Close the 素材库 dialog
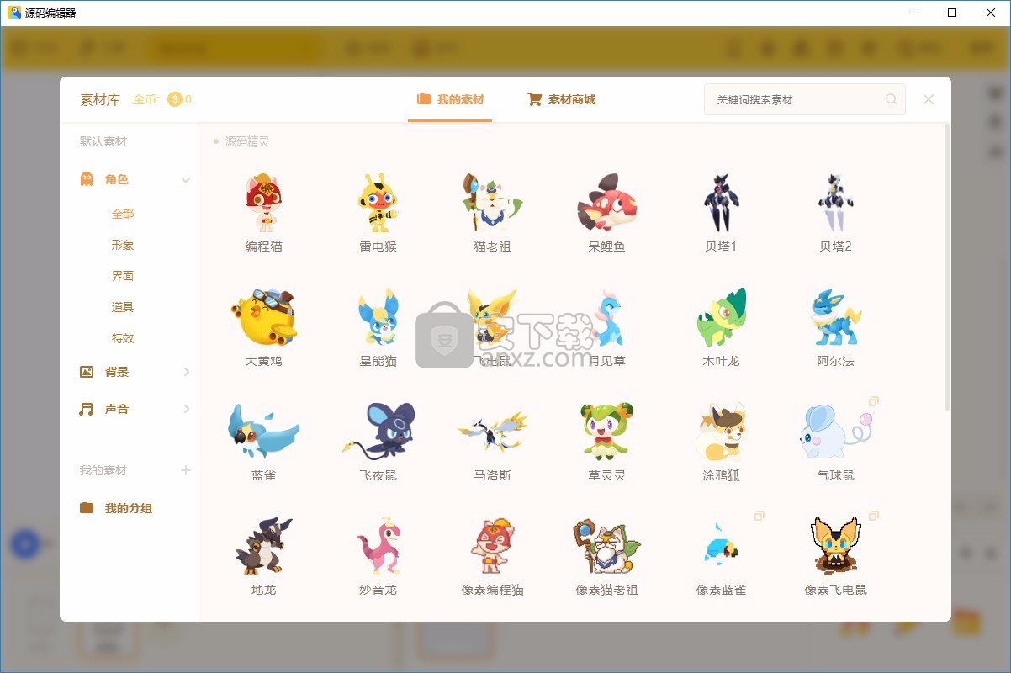Screen dimensions: 1011x673 coord(929,99)
